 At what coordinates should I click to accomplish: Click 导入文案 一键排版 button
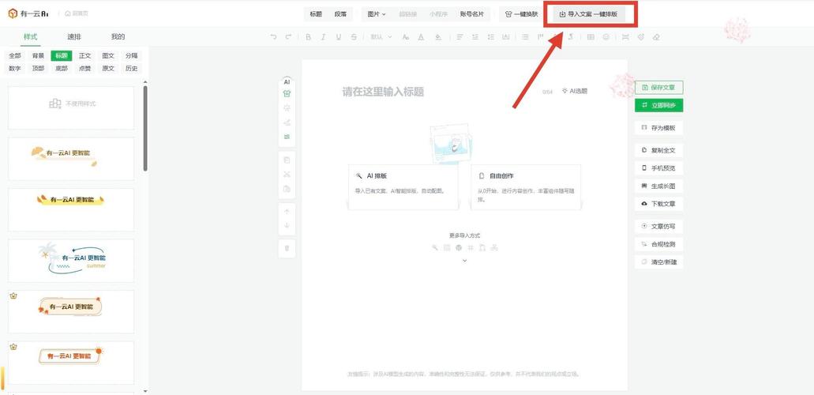589,14
